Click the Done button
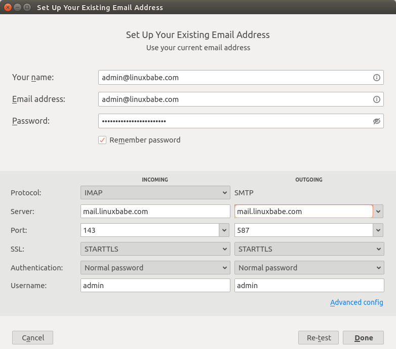The image size is (396, 349). (363, 338)
